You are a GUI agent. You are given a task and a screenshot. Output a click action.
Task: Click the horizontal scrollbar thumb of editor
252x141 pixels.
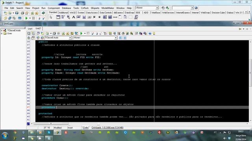point(51,124)
